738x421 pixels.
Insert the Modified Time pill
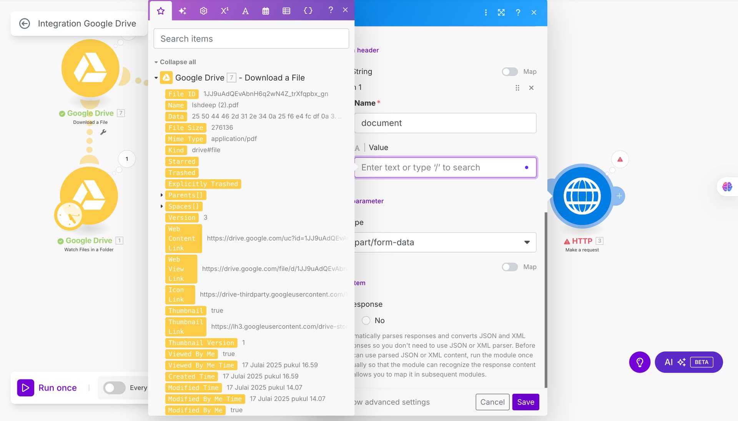pyautogui.click(x=193, y=388)
